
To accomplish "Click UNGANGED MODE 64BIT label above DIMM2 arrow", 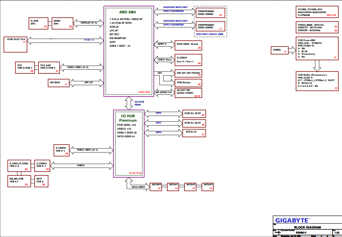I will coord(175,7).
